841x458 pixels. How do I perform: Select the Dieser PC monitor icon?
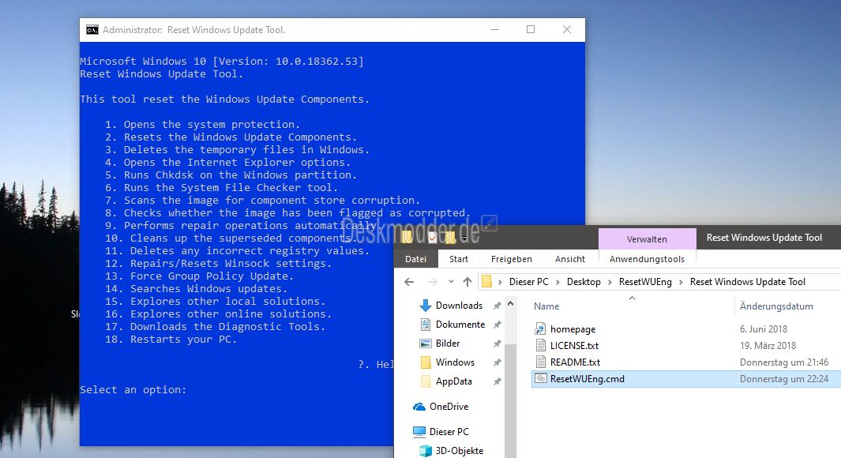point(419,432)
